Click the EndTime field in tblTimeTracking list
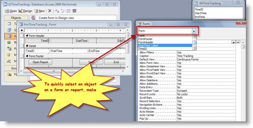The height and width of the screenshot is (128, 253). (x=200, y=17)
